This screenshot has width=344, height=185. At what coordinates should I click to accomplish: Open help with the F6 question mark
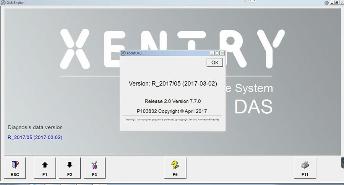175,168
